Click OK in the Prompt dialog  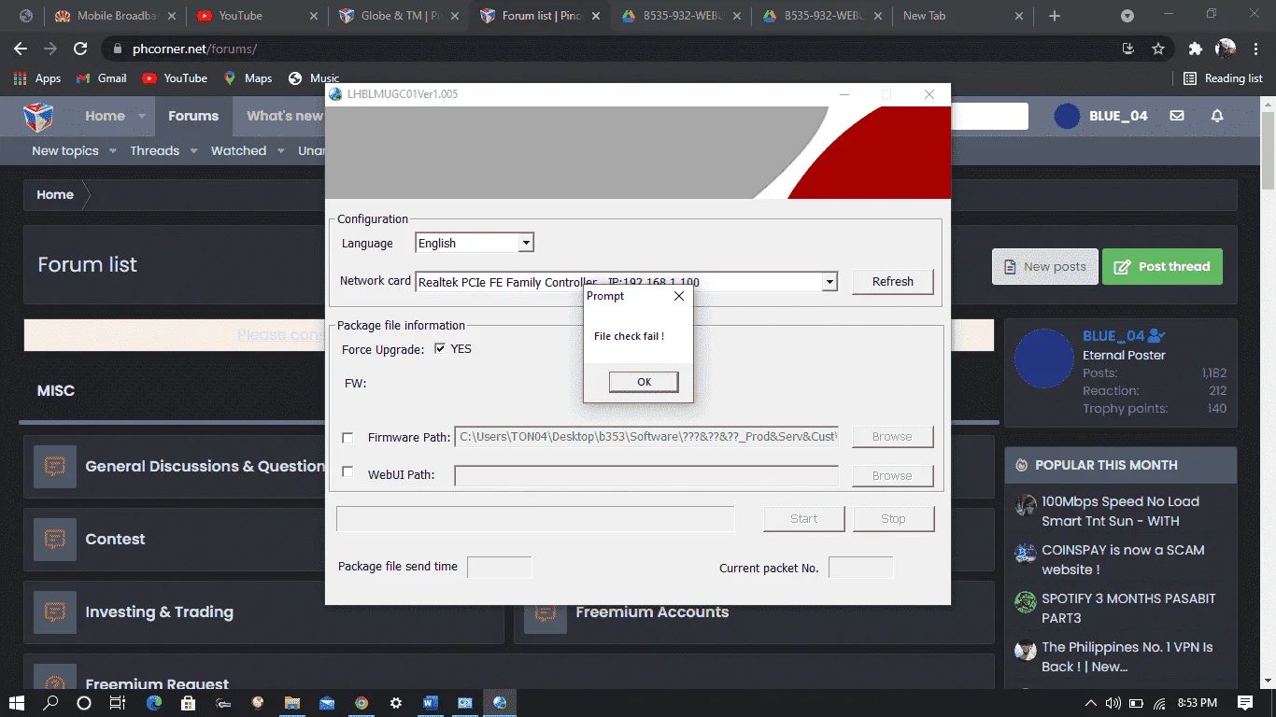(x=644, y=382)
